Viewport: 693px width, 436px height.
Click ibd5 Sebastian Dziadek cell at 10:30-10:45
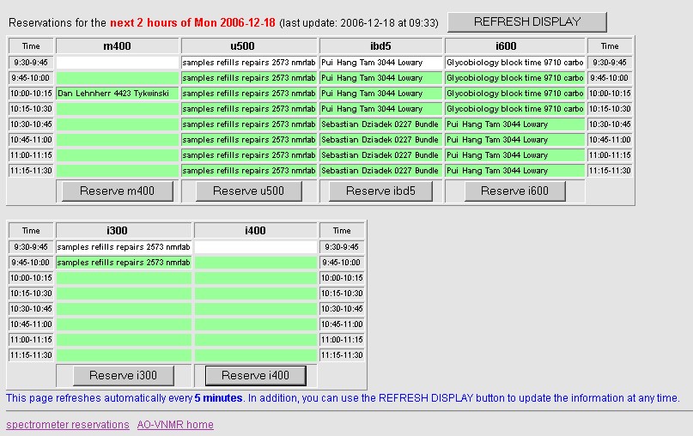(x=380, y=124)
